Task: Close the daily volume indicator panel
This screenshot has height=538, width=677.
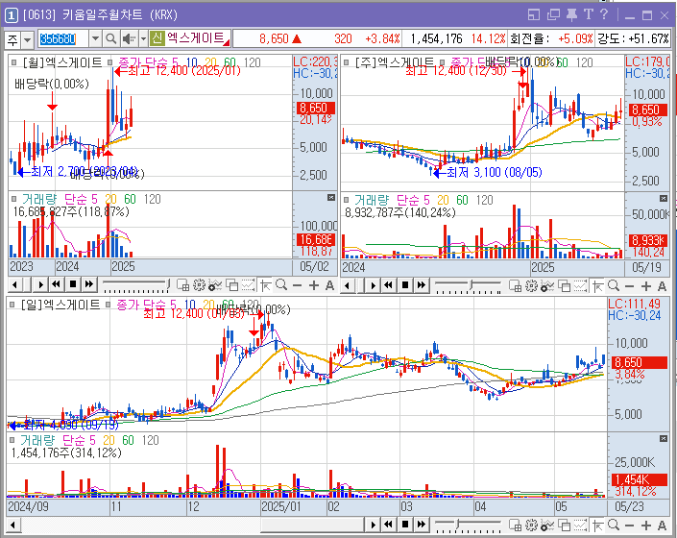Action: (x=664, y=439)
